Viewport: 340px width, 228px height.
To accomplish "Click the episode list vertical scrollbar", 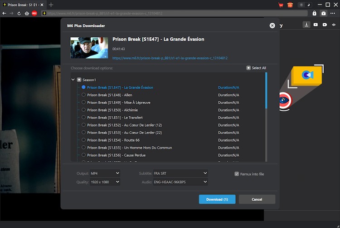I will click(266, 91).
